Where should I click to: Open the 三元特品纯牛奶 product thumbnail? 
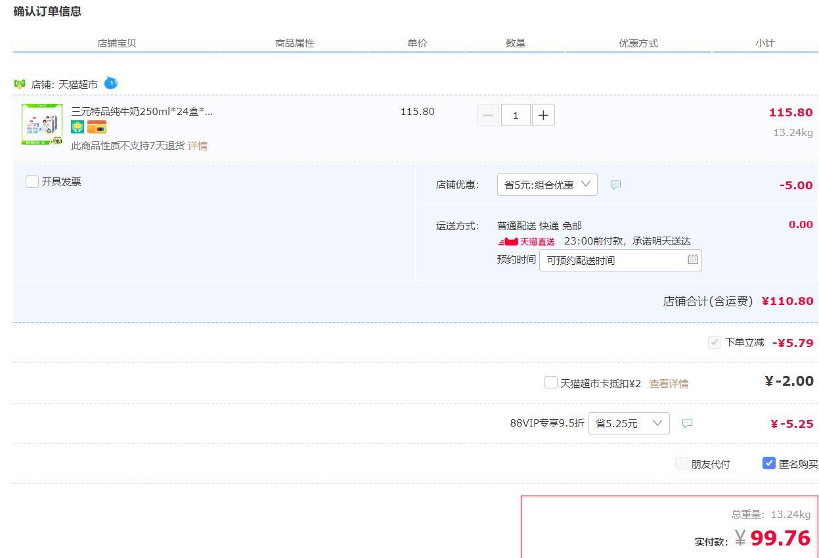click(x=42, y=124)
